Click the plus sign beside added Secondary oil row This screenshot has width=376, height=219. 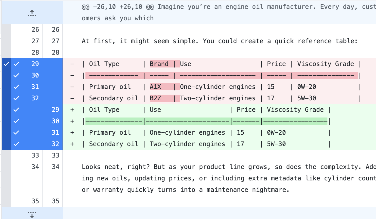[x=72, y=144]
